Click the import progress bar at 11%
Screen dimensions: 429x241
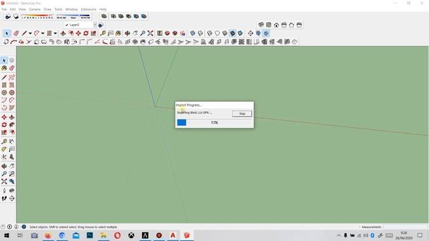tap(214, 123)
